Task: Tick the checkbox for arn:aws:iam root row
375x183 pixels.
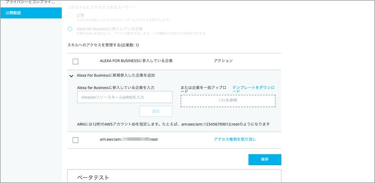Action: pos(75,140)
